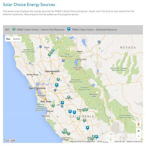Click the green pin below Sacramento
This screenshot has height=146, width=146.
[58, 79]
